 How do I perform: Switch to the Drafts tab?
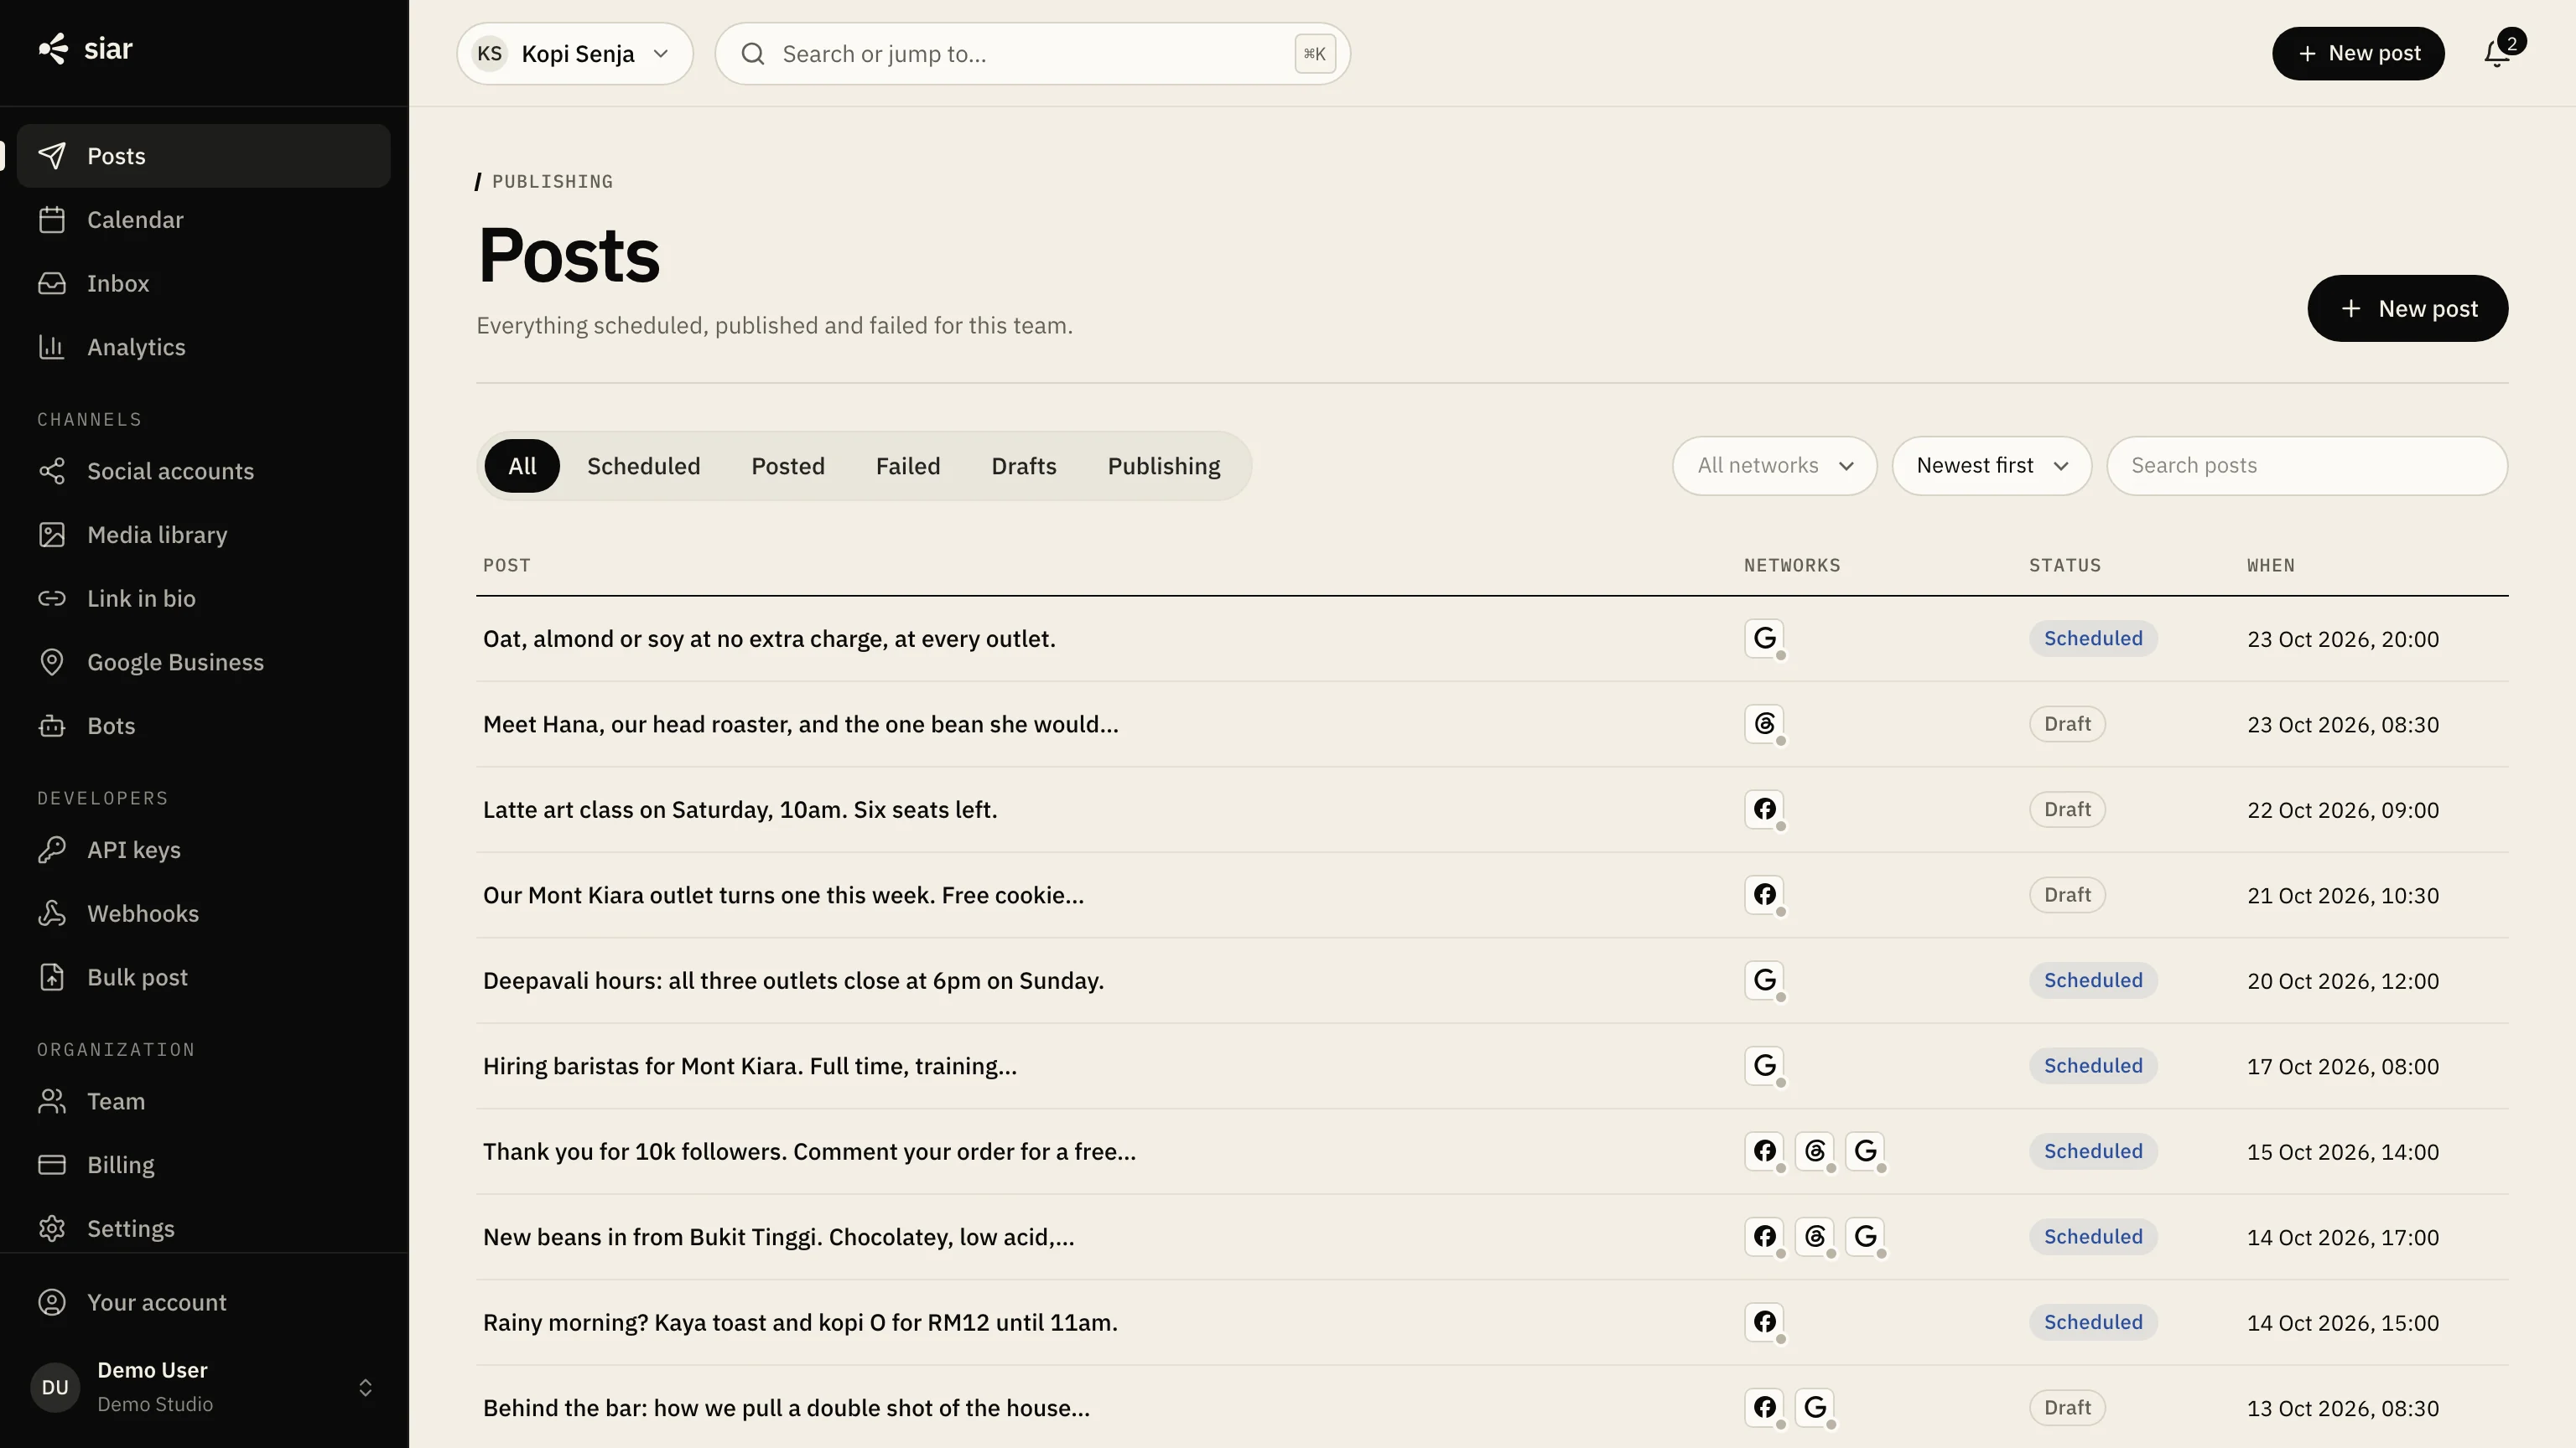pos(1024,467)
